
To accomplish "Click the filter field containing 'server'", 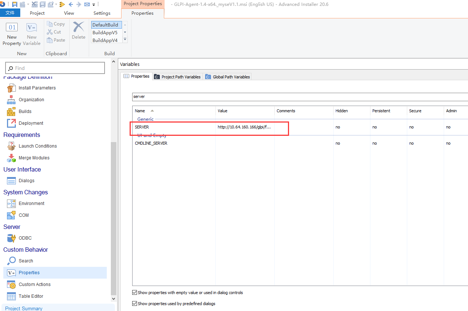I will tap(300, 96).
